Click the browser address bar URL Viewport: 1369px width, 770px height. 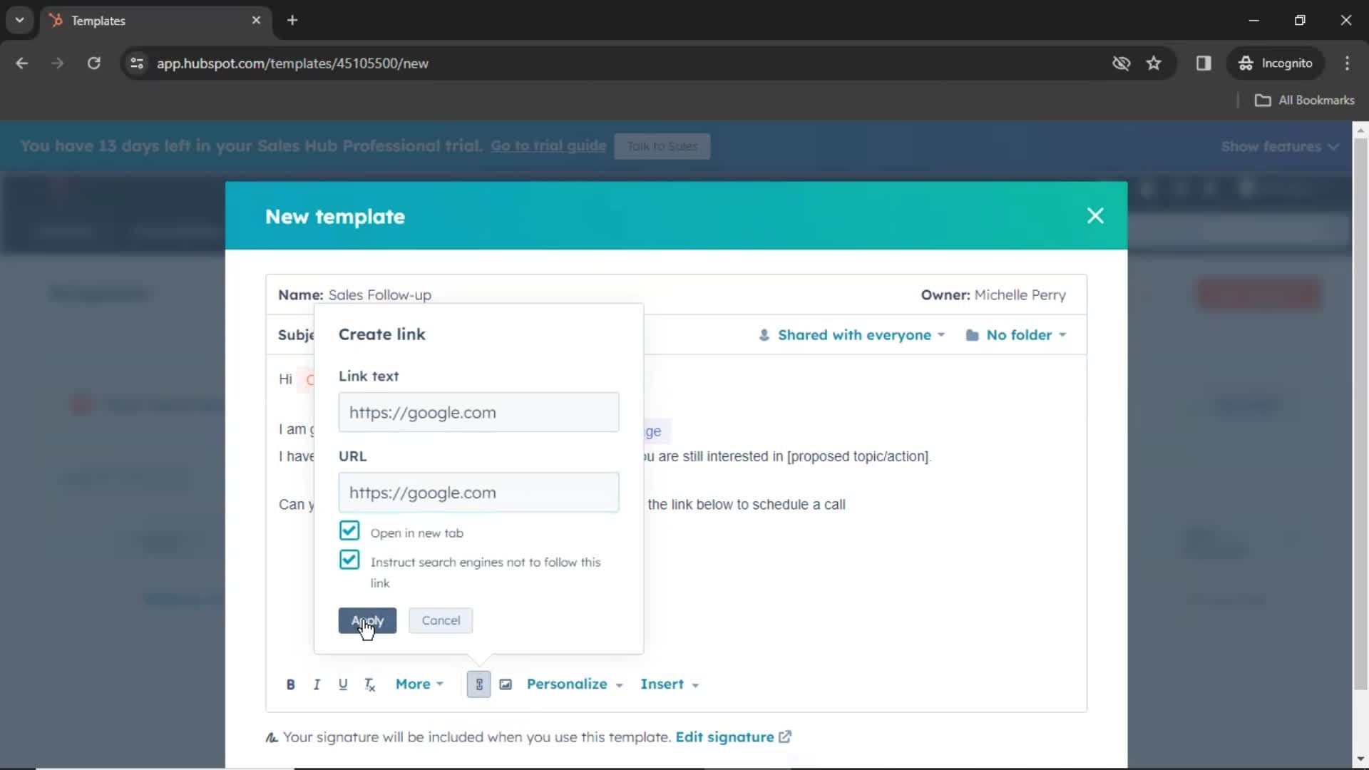(292, 63)
